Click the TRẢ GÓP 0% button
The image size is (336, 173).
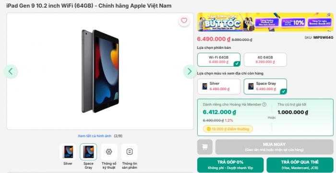point(230,165)
